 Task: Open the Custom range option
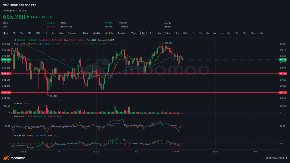(x=72, y=33)
